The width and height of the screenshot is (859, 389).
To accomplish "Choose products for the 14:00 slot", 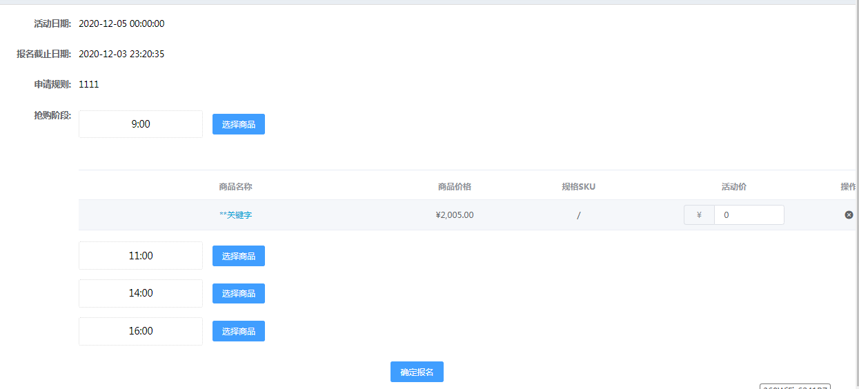I will pyautogui.click(x=238, y=294).
